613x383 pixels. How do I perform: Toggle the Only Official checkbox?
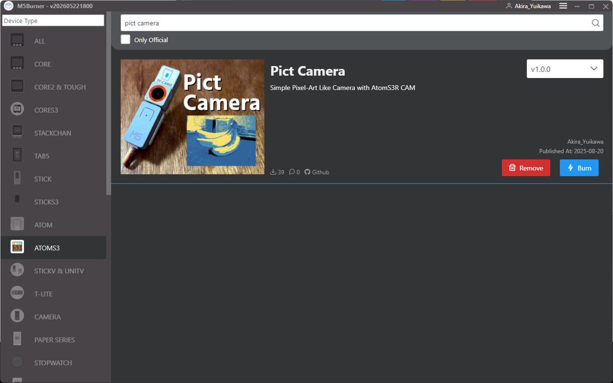126,39
